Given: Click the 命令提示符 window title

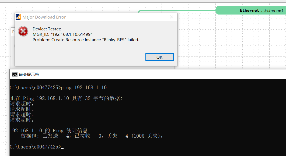Looking at the screenshot, I should click(x=29, y=74).
